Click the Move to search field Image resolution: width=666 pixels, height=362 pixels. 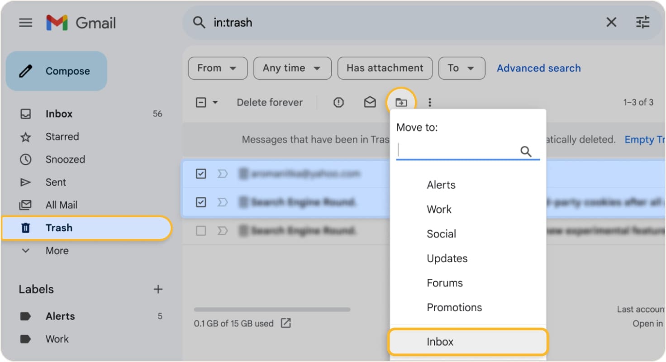pos(457,151)
